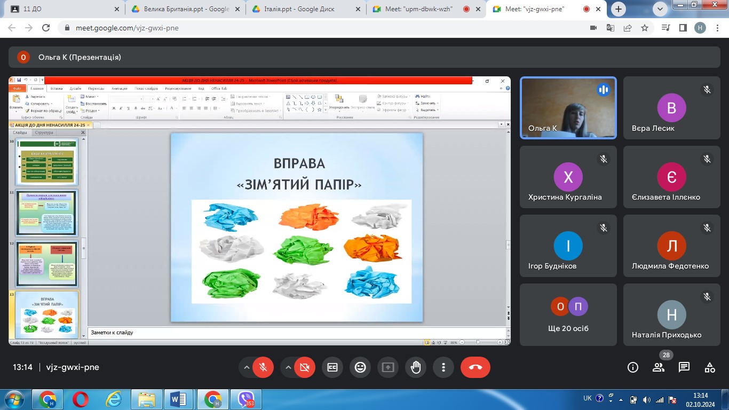
Task: Open the emoji reactions button
Action: click(x=360, y=367)
